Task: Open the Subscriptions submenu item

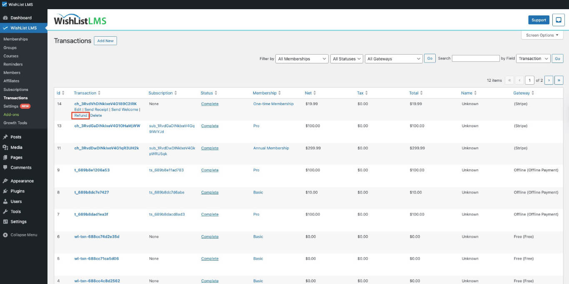Action: click(x=16, y=90)
